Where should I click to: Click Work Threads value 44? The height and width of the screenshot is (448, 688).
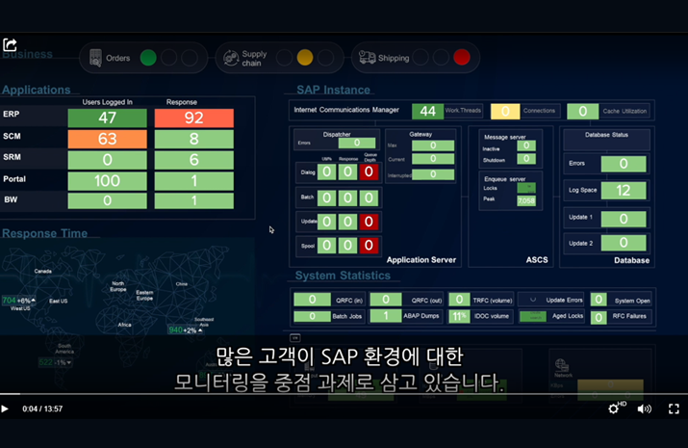428,111
